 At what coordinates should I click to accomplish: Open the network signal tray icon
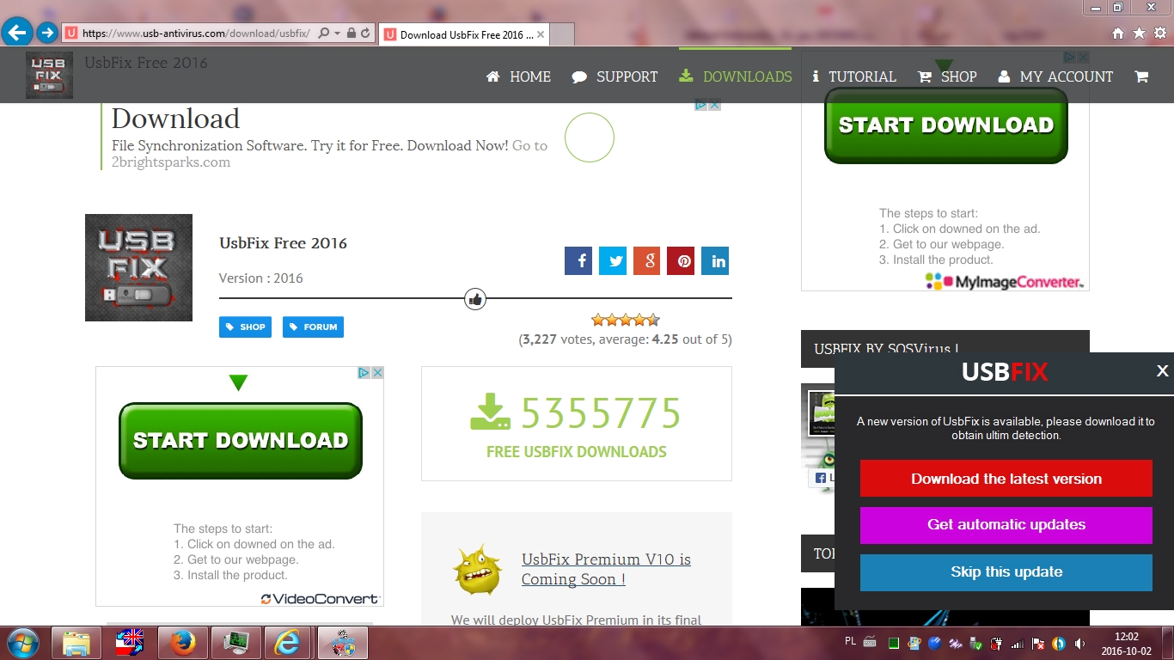tap(1018, 643)
